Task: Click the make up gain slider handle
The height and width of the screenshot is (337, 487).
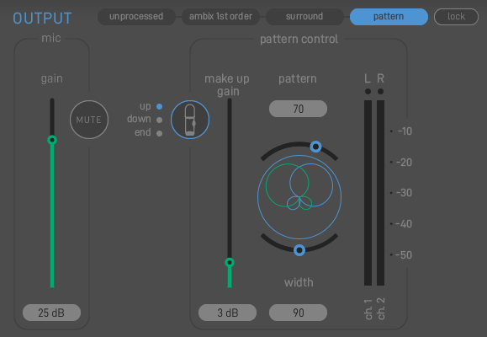Action: [230, 263]
